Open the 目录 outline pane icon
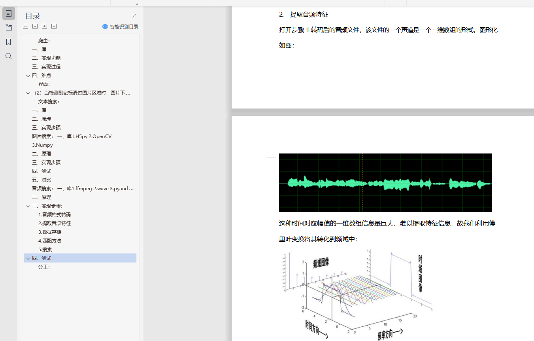534x341 pixels. coord(9,13)
